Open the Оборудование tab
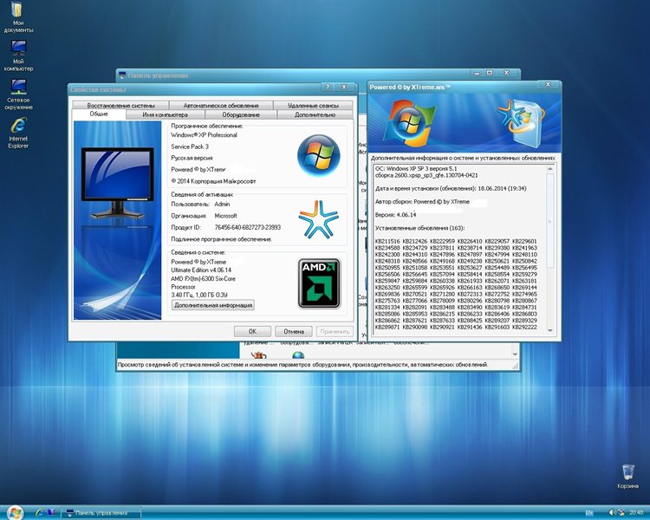This screenshot has width=650, height=520. [241, 114]
